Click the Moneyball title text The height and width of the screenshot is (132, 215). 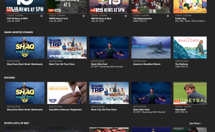180,110
